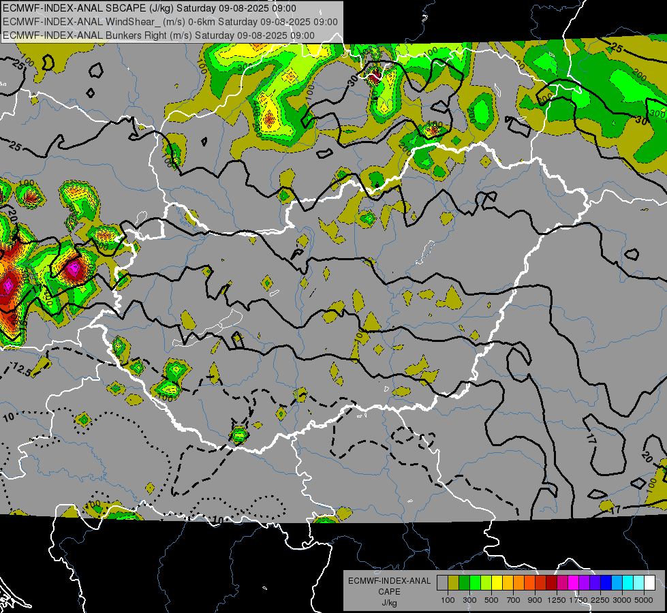
Task: Click the 1250 tick label on color scale
Action: coord(557,600)
